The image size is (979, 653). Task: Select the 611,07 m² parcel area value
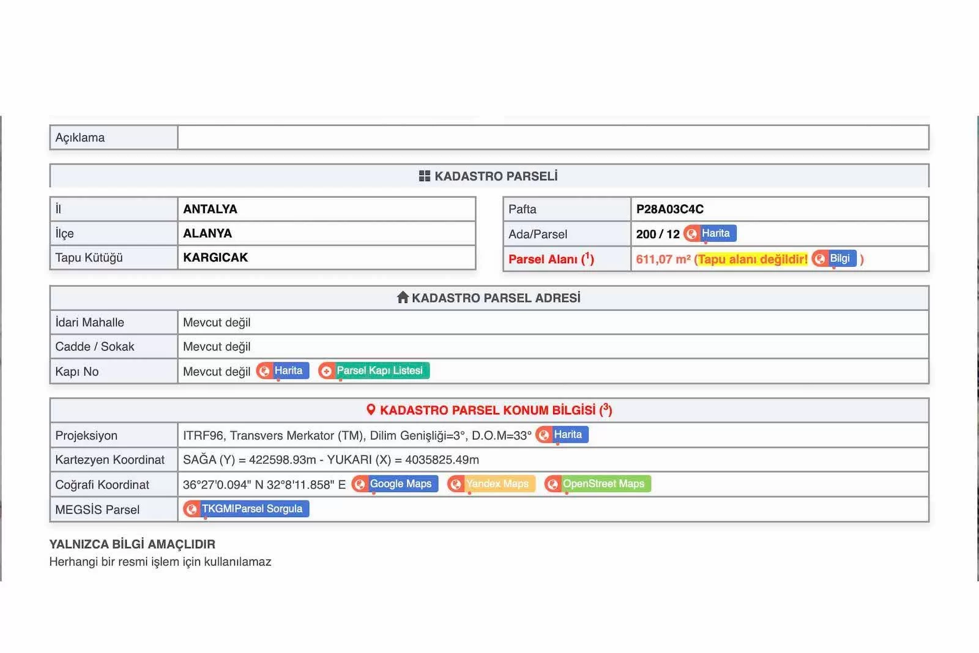[x=663, y=259]
